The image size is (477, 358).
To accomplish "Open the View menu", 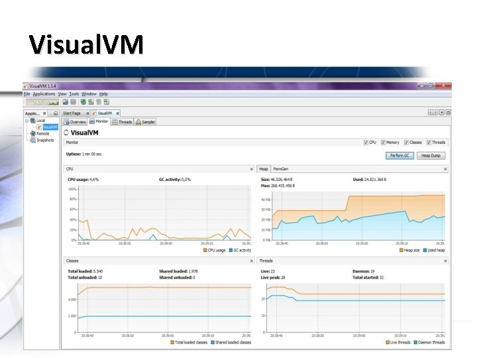I will (x=62, y=93).
